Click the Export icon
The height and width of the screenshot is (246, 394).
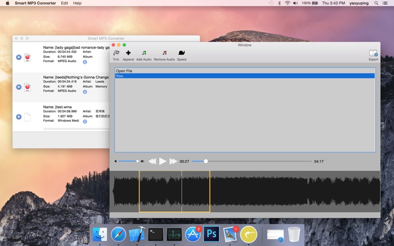tap(373, 53)
